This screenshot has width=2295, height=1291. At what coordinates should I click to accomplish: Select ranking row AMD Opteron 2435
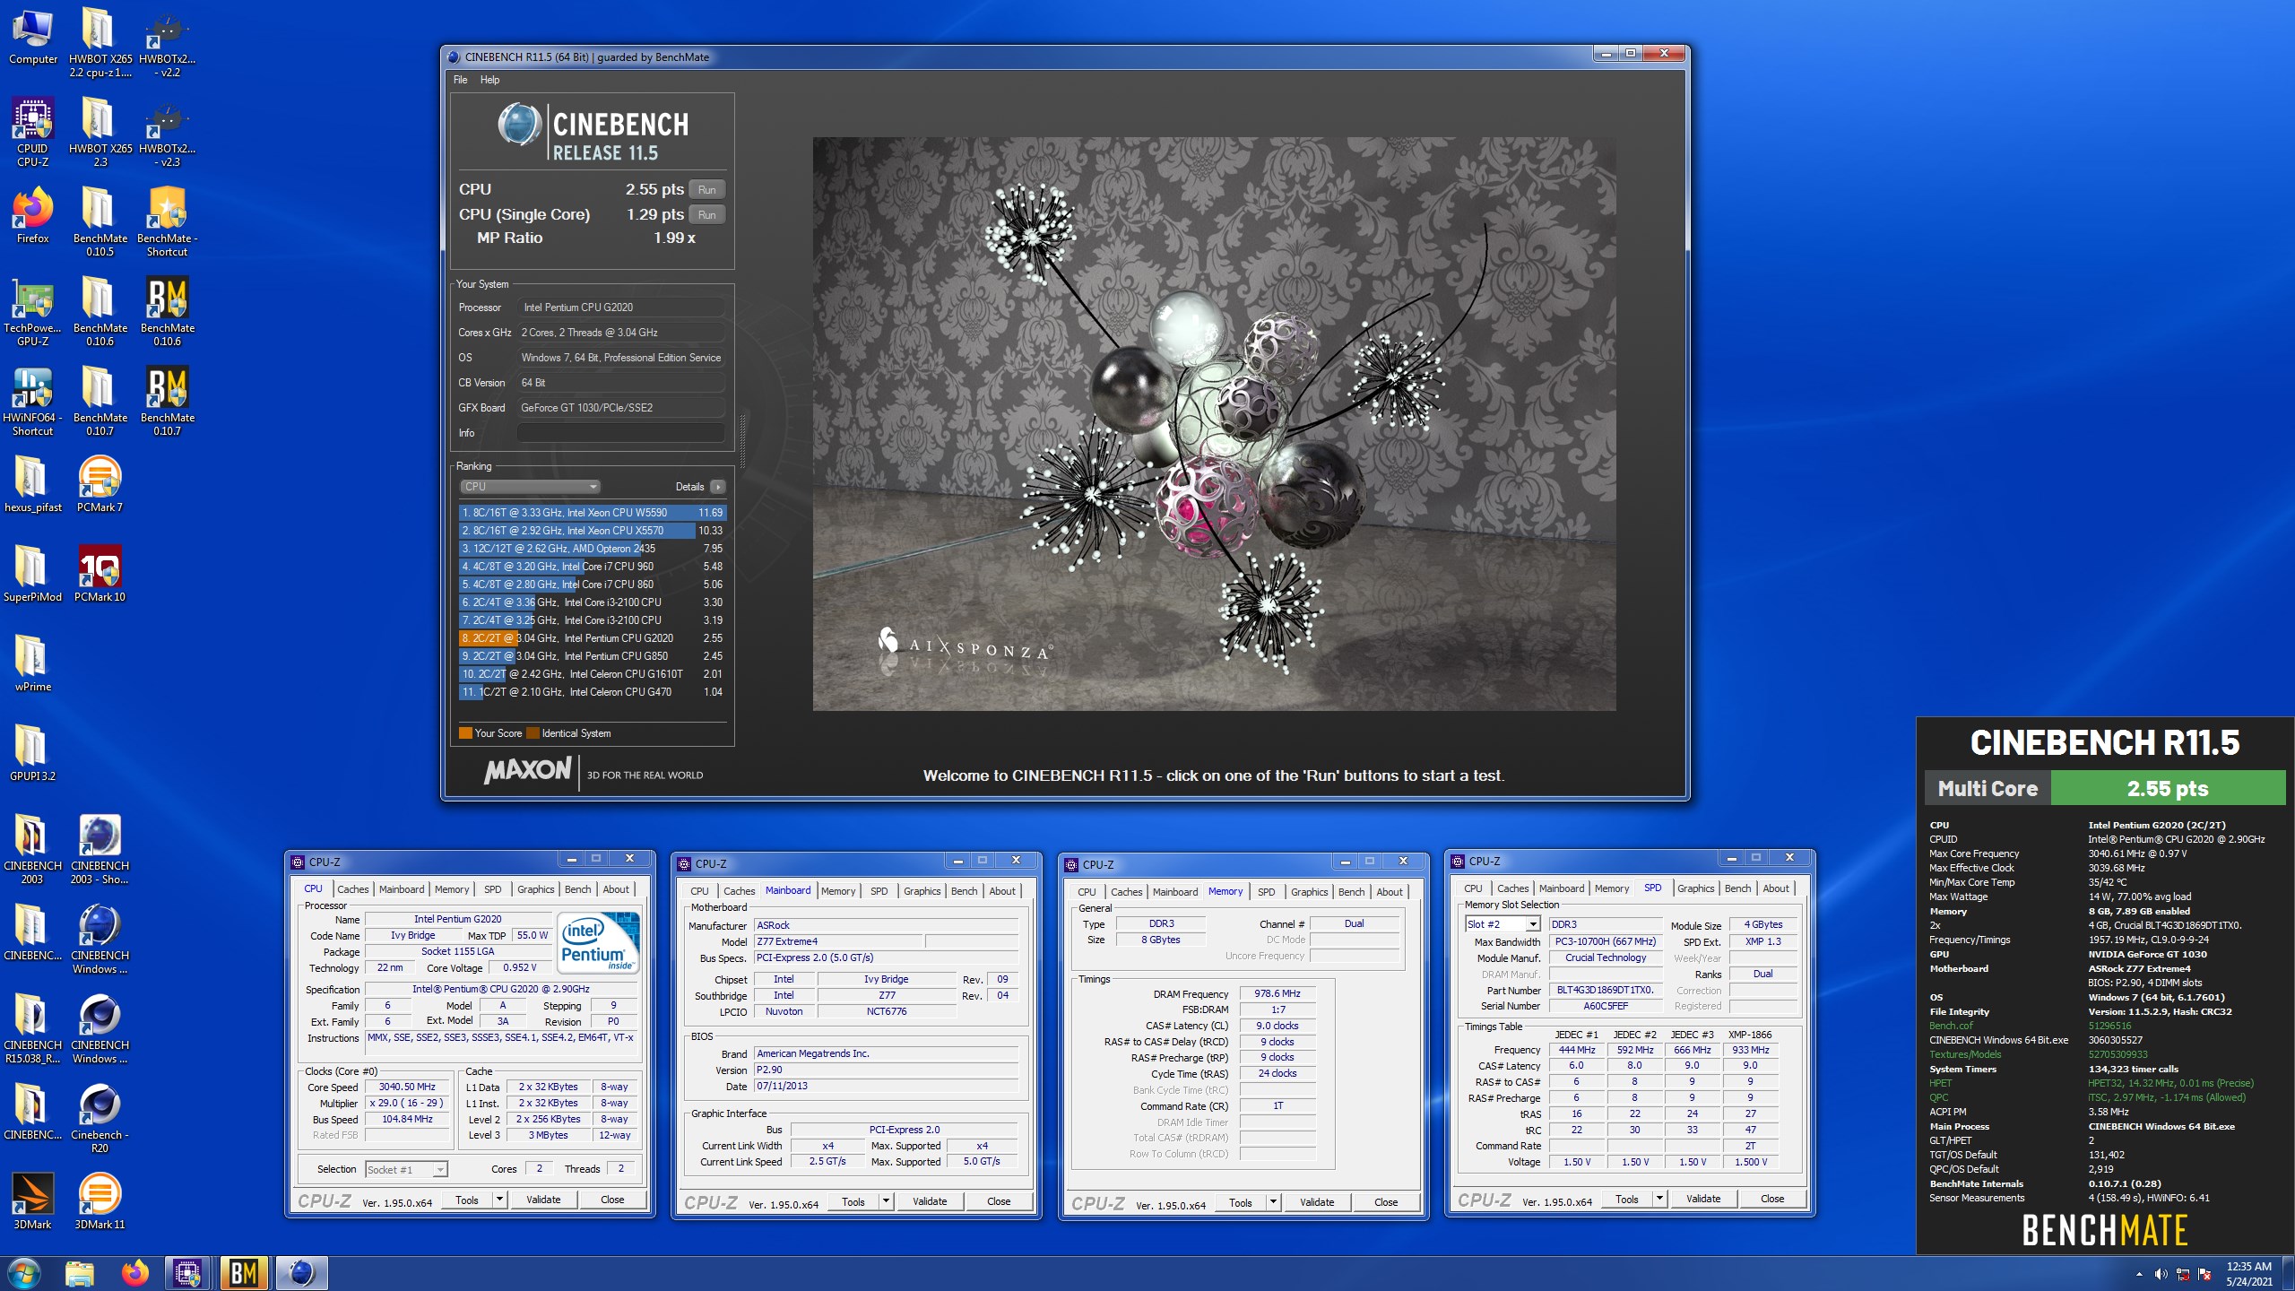pyautogui.click(x=592, y=549)
